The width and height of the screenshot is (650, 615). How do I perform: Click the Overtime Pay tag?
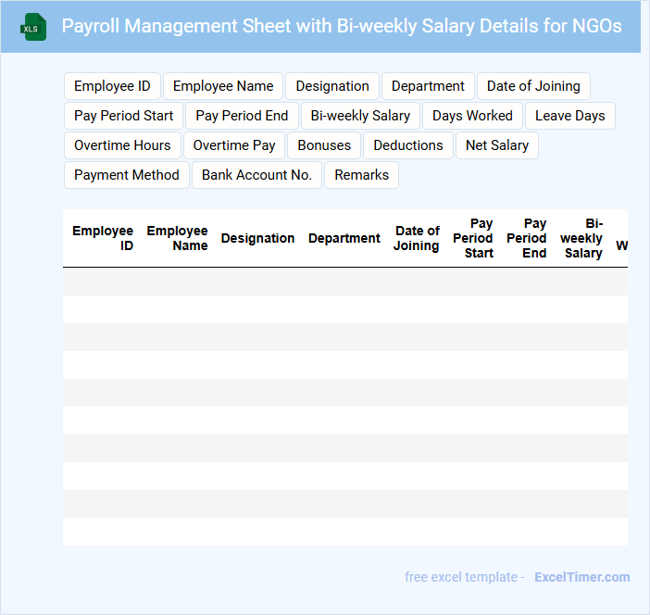click(x=234, y=145)
